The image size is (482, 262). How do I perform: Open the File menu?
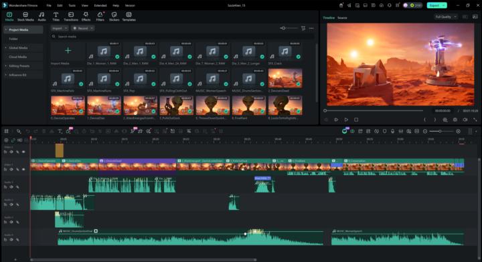coord(49,5)
